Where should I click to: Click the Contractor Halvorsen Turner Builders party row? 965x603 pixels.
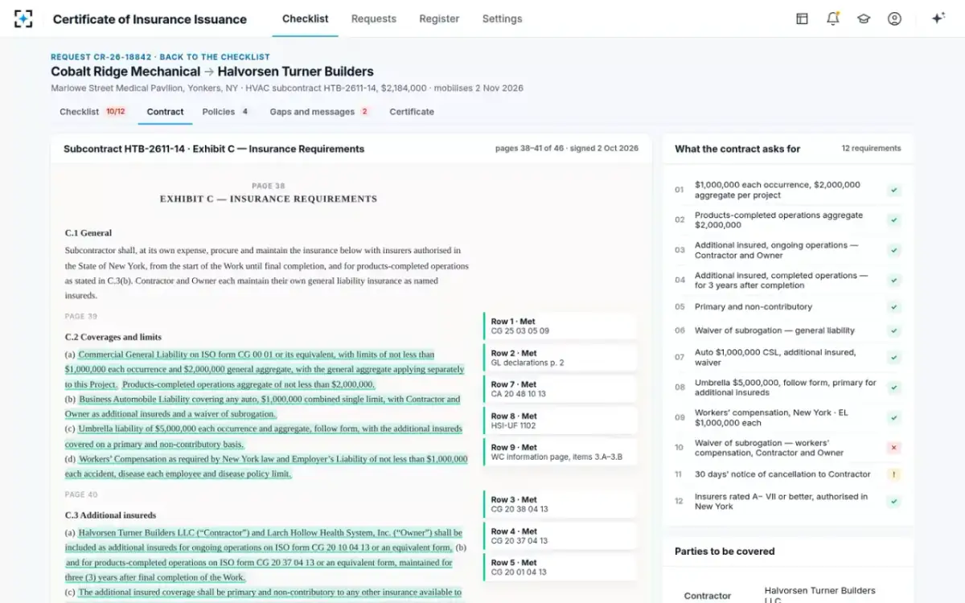pyautogui.click(x=787, y=596)
